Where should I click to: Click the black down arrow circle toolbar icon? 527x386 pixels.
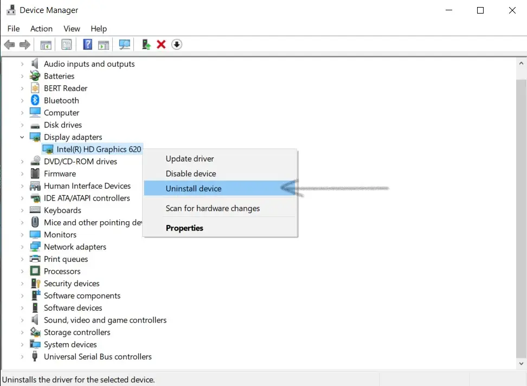(x=177, y=44)
